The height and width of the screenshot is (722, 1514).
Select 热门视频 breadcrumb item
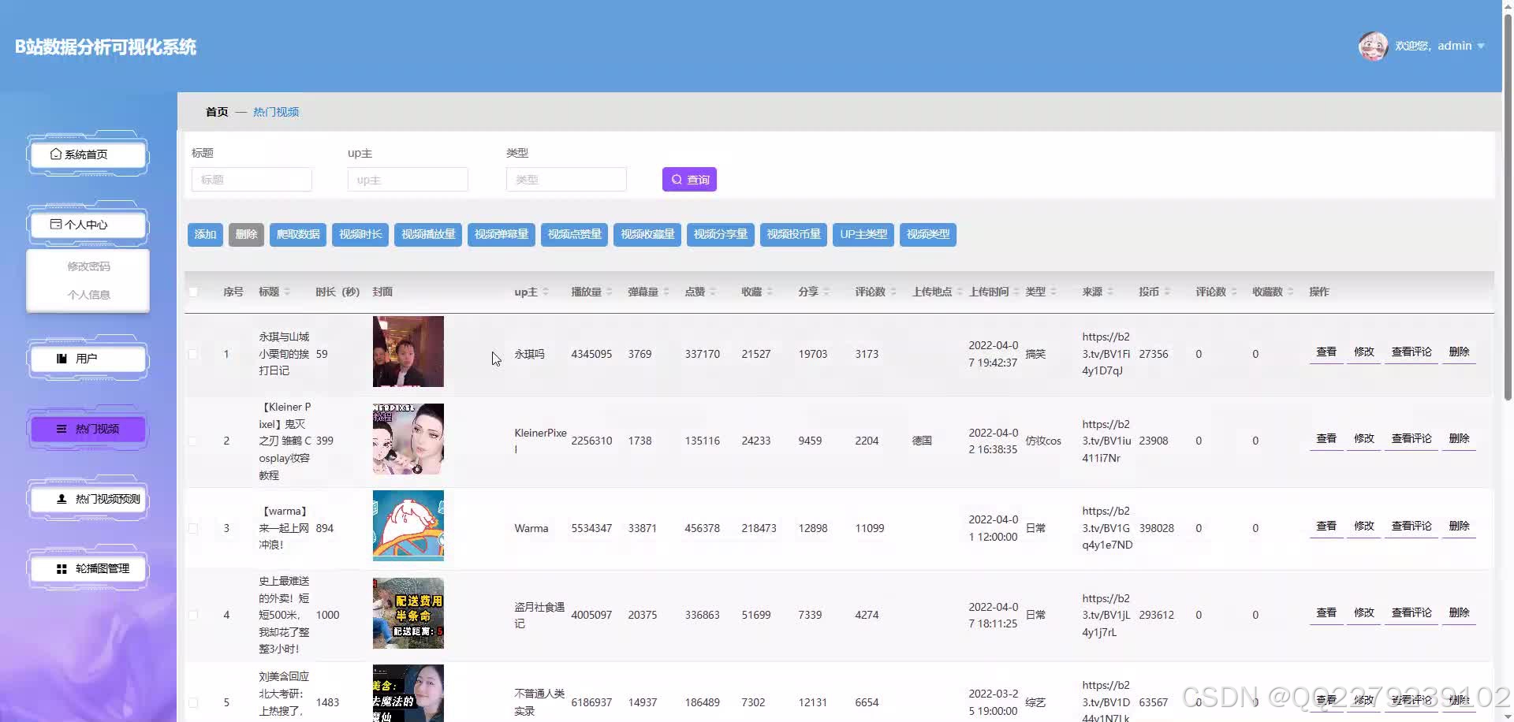pos(275,111)
